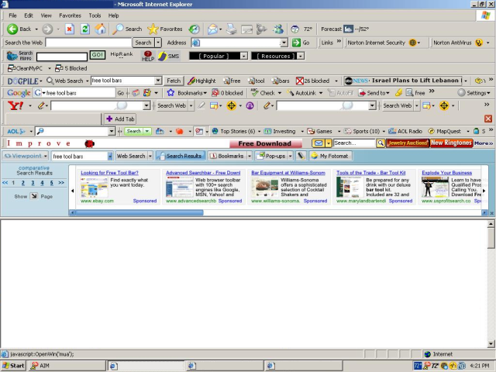This screenshot has height=372, width=496.
Task: Click the Viewpoint pencil icon
Action: coord(301,156)
